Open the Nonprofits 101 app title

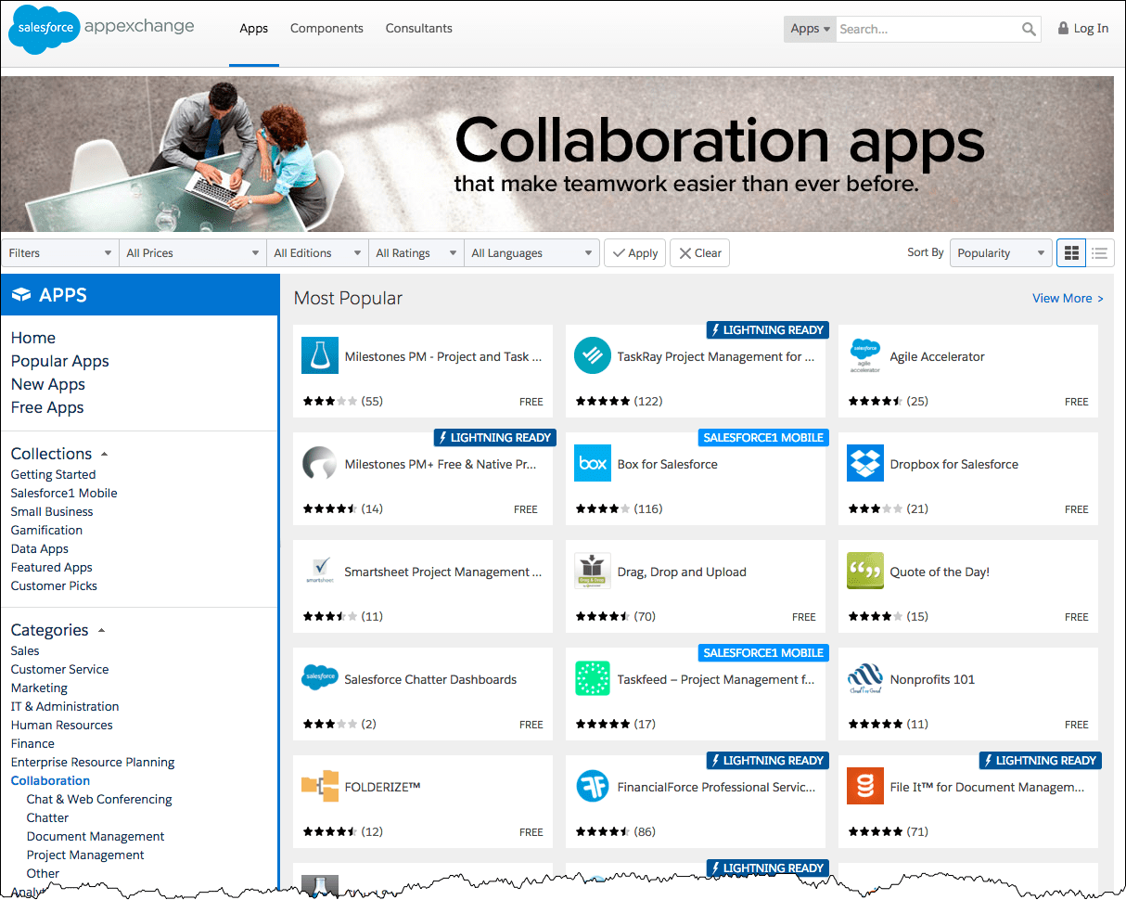pyautogui.click(x=932, y=679)
